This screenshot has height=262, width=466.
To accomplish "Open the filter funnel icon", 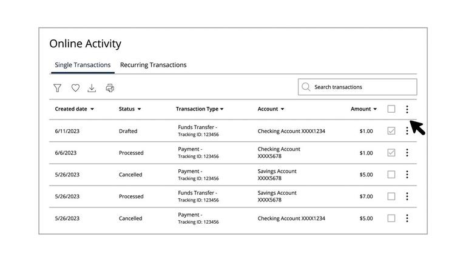I will (58, 88).
